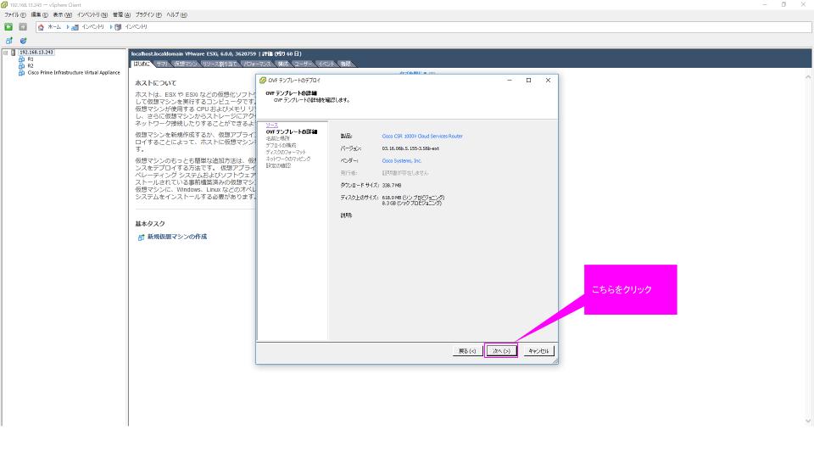Image resolution: width=814 pixels, height=458 pixels.
Task: Click the 次へ (>) next button
Action: click(501, 351)
